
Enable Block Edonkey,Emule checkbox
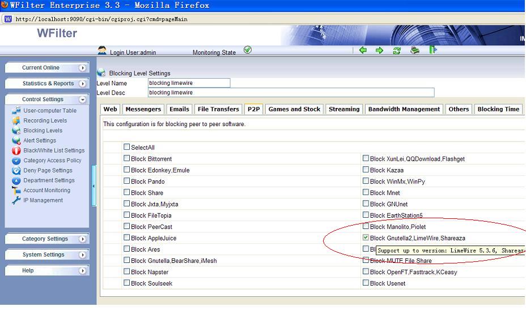(126, 170)
